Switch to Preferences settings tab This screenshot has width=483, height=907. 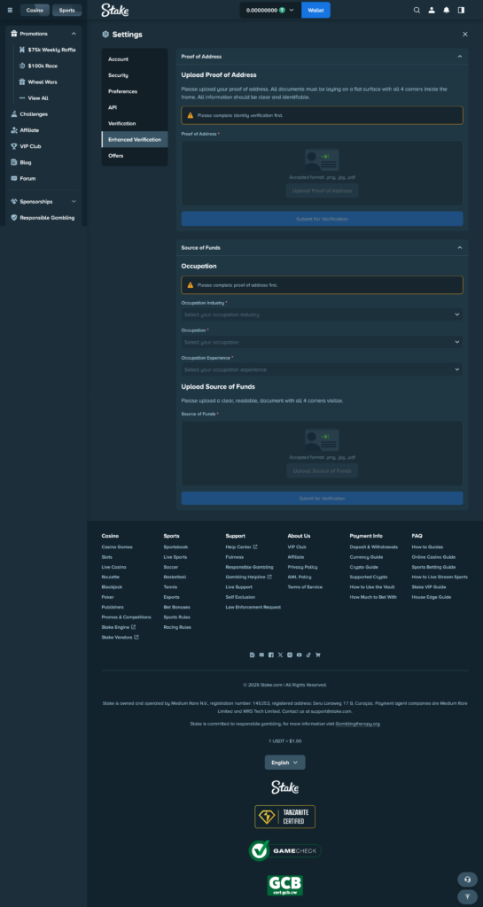[134, 91]
